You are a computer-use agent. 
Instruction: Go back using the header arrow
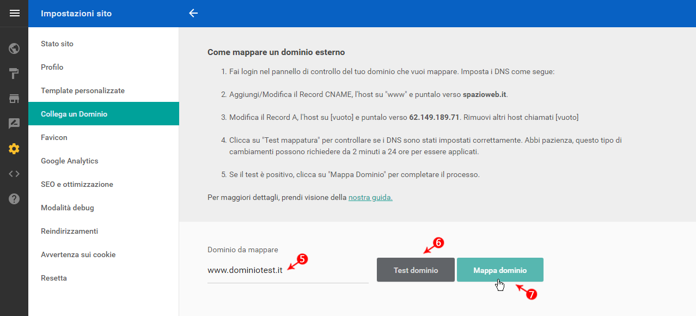pyautogui.click(x=193, y=14)
